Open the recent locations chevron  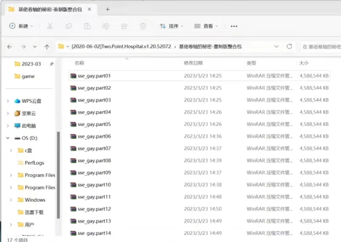[x=35, y=47]
